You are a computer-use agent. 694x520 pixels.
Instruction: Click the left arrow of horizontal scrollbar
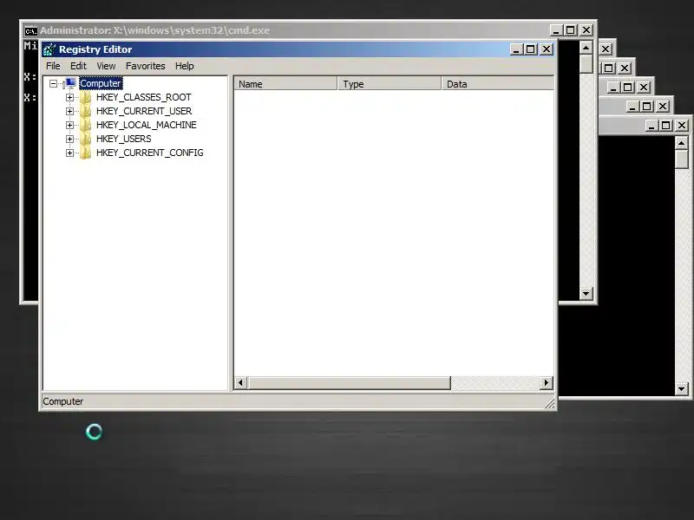click(241, 383)
